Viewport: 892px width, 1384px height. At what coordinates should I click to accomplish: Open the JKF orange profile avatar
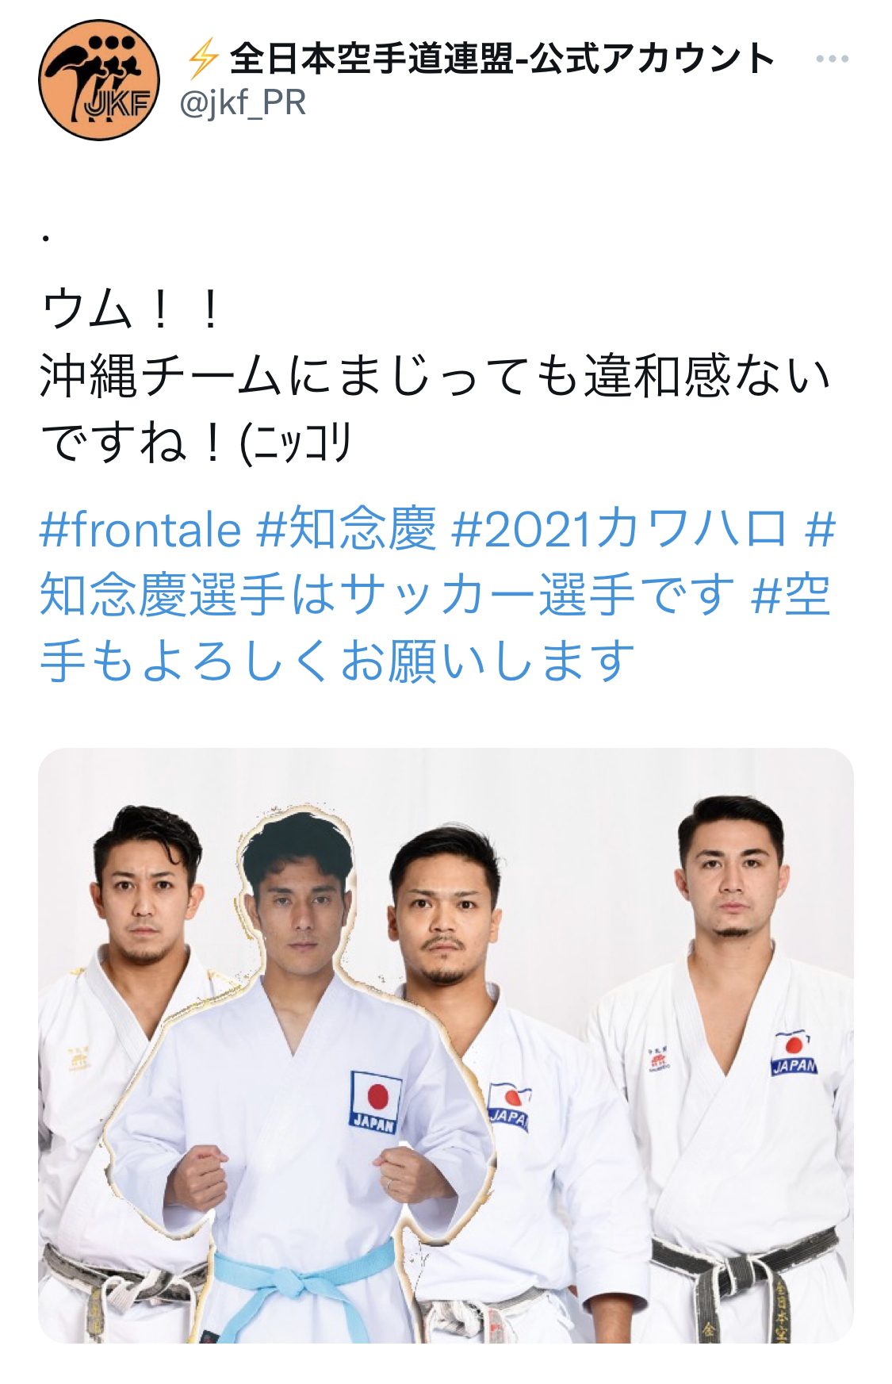click(x=99, y=80)
